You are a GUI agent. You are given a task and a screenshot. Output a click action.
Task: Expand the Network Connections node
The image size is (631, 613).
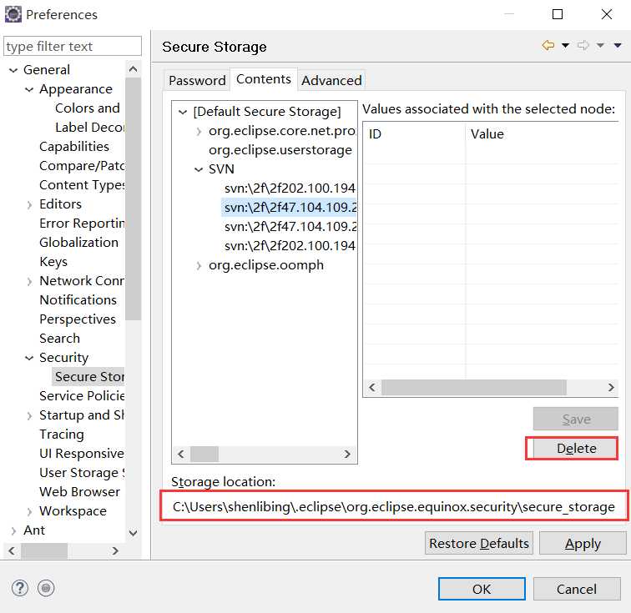[x=29, y=282]
